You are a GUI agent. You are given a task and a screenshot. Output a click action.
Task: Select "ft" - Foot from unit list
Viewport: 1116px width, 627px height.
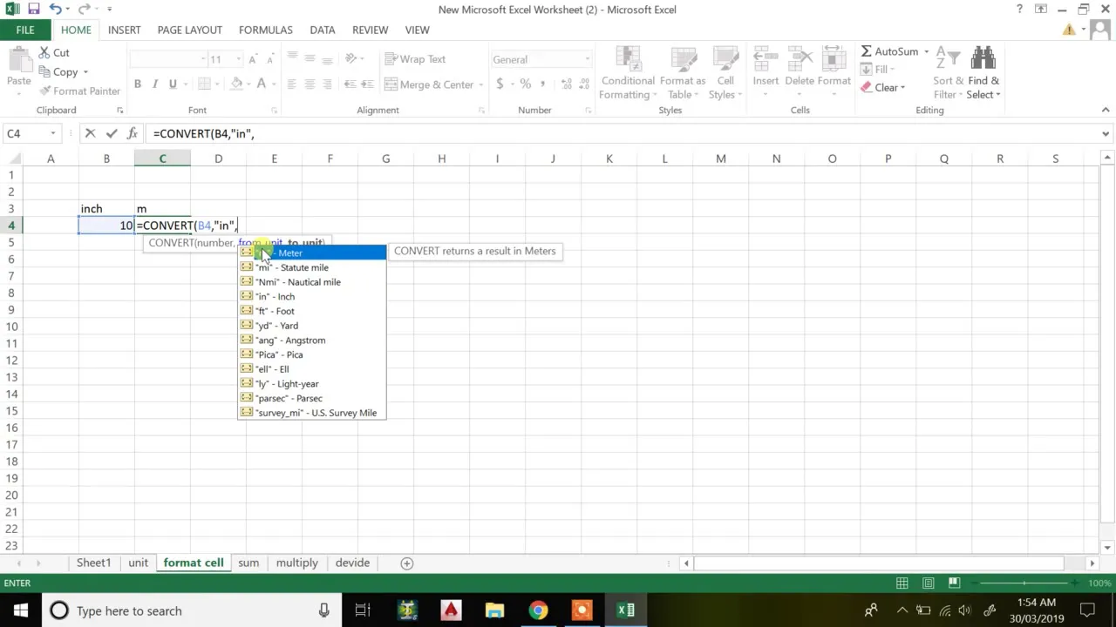coord(311,311)
